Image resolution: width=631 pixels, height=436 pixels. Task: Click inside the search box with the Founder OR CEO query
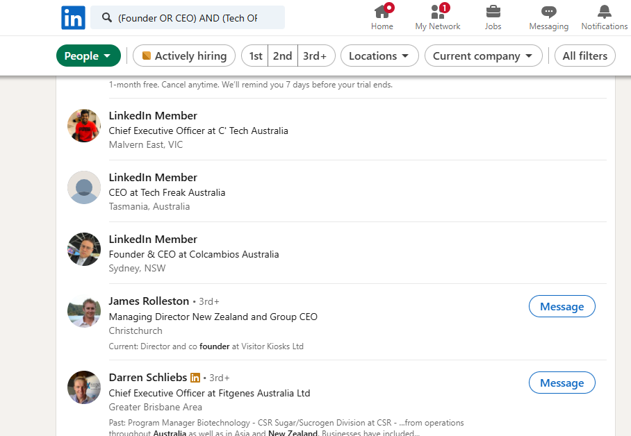(x=188, y=17)
